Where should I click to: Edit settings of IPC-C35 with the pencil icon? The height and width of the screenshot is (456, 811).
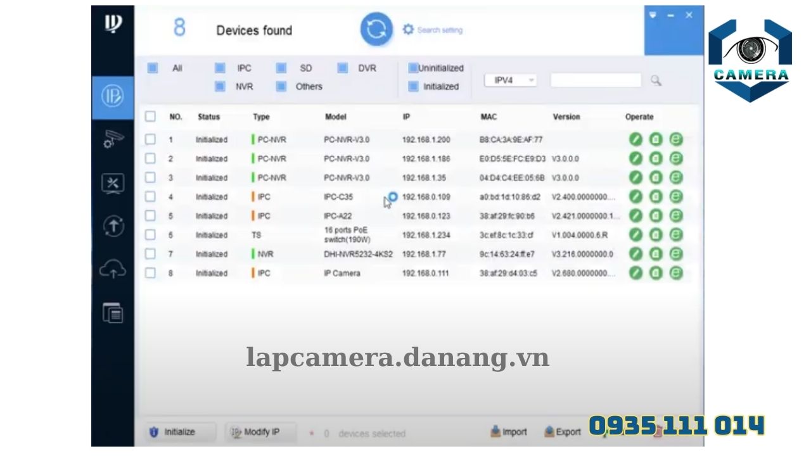click(635, 196)
